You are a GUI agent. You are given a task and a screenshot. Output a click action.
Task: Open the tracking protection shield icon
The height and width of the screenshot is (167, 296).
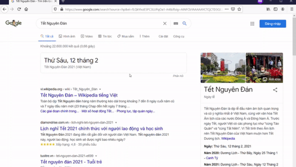click(x=55, y=9)
